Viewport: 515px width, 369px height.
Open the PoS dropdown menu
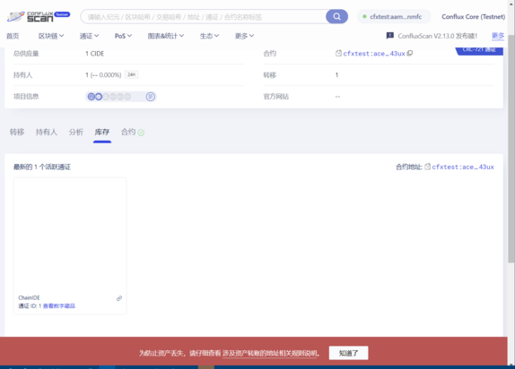123,36
